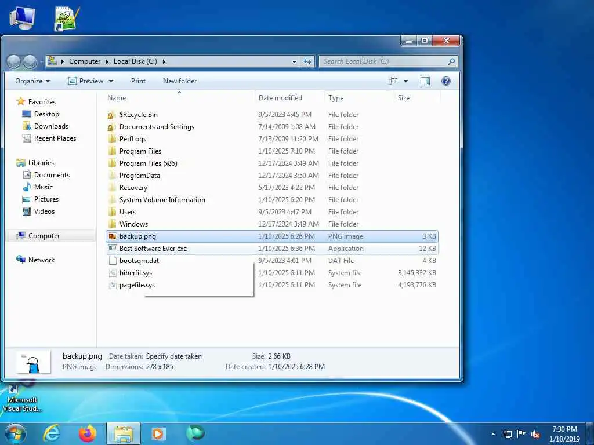Sort by the Name column header

(x=116, y=97)
